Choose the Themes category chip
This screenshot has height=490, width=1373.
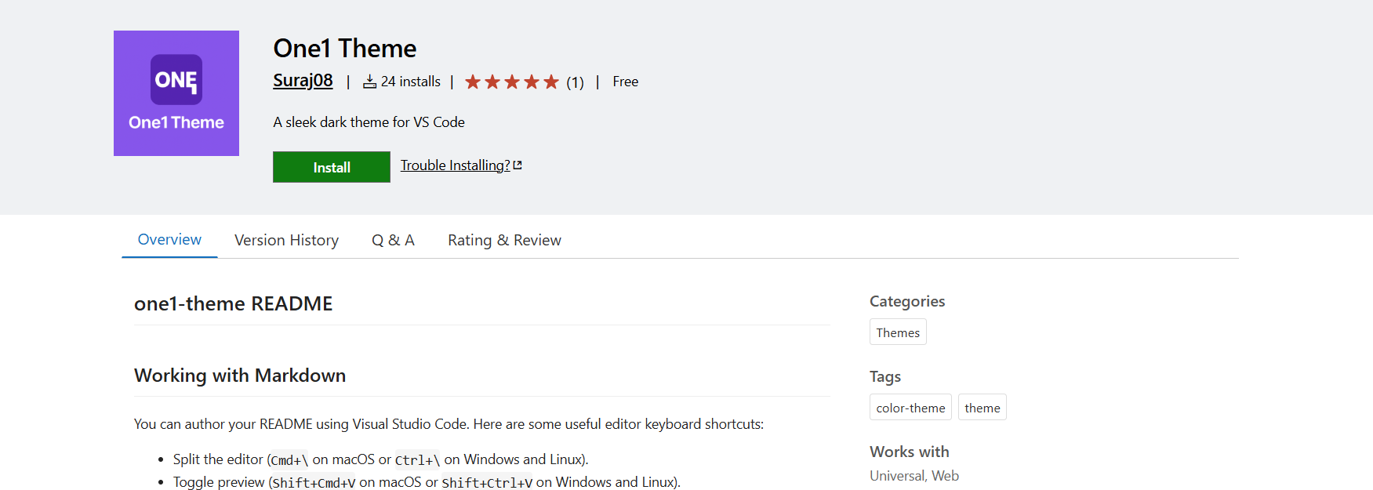coord(898,332)
